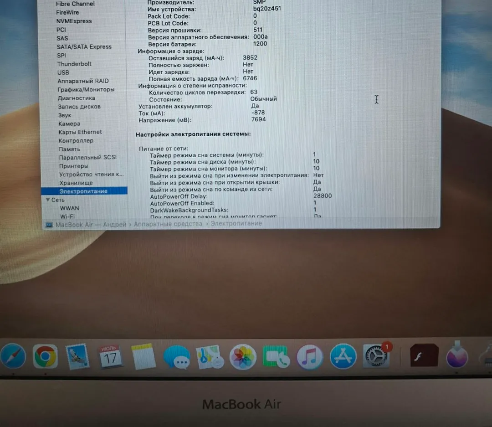Click Аппаратные средства in the path bar
Image resolution: width=492 pixels, height=427 pixels.
168,224
